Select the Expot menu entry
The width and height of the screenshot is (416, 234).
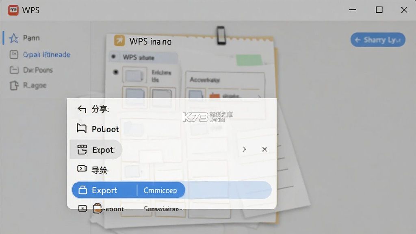pos(96,149)
